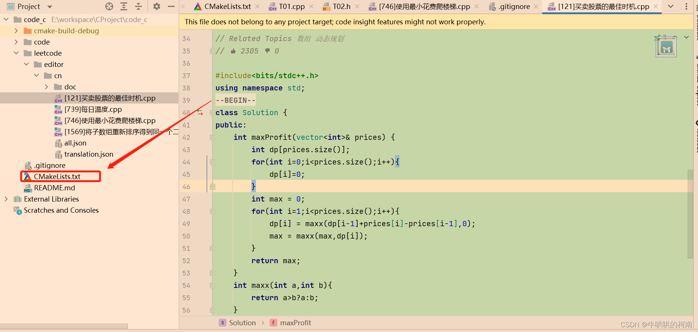The height and width of the screenshot is (332, 698).
Task: Collapse the code_c root folder
Action: [6, 19]
